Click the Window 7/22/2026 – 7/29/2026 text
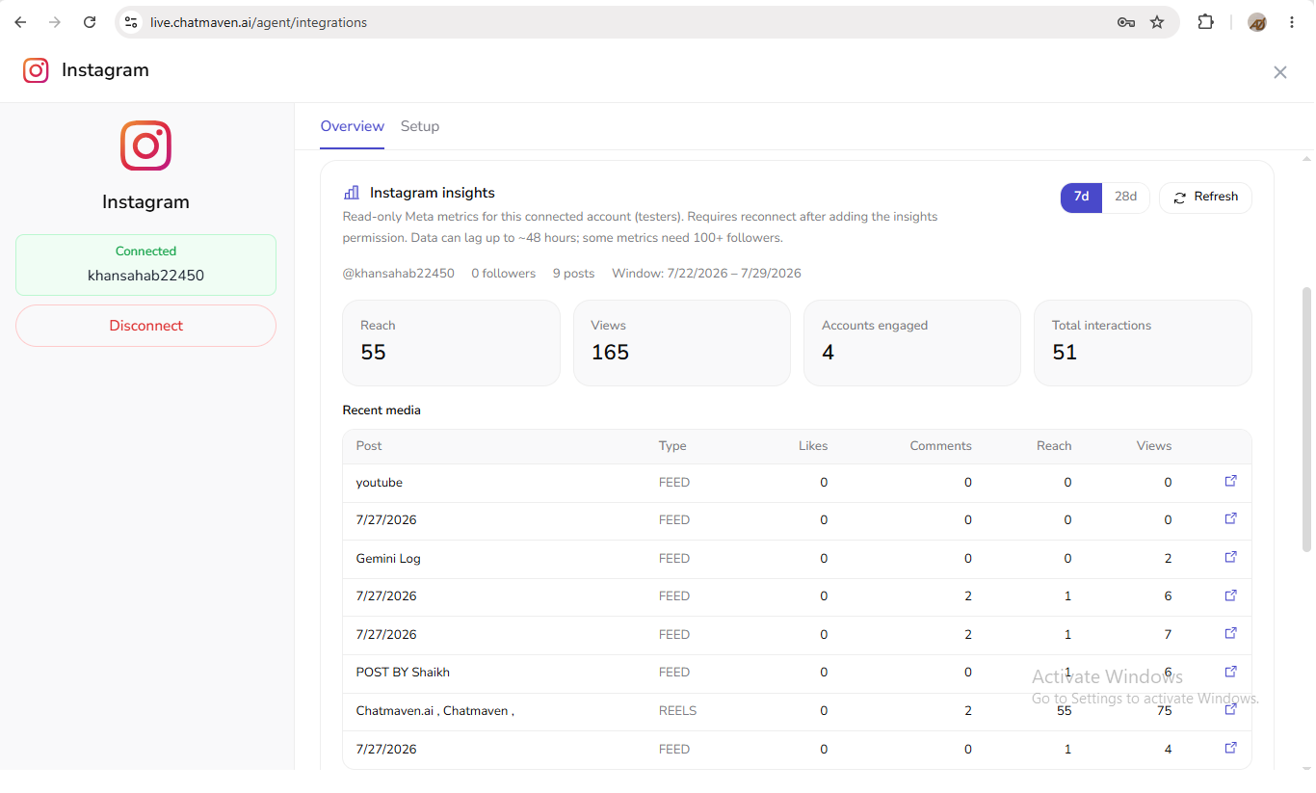 (706, 274)
